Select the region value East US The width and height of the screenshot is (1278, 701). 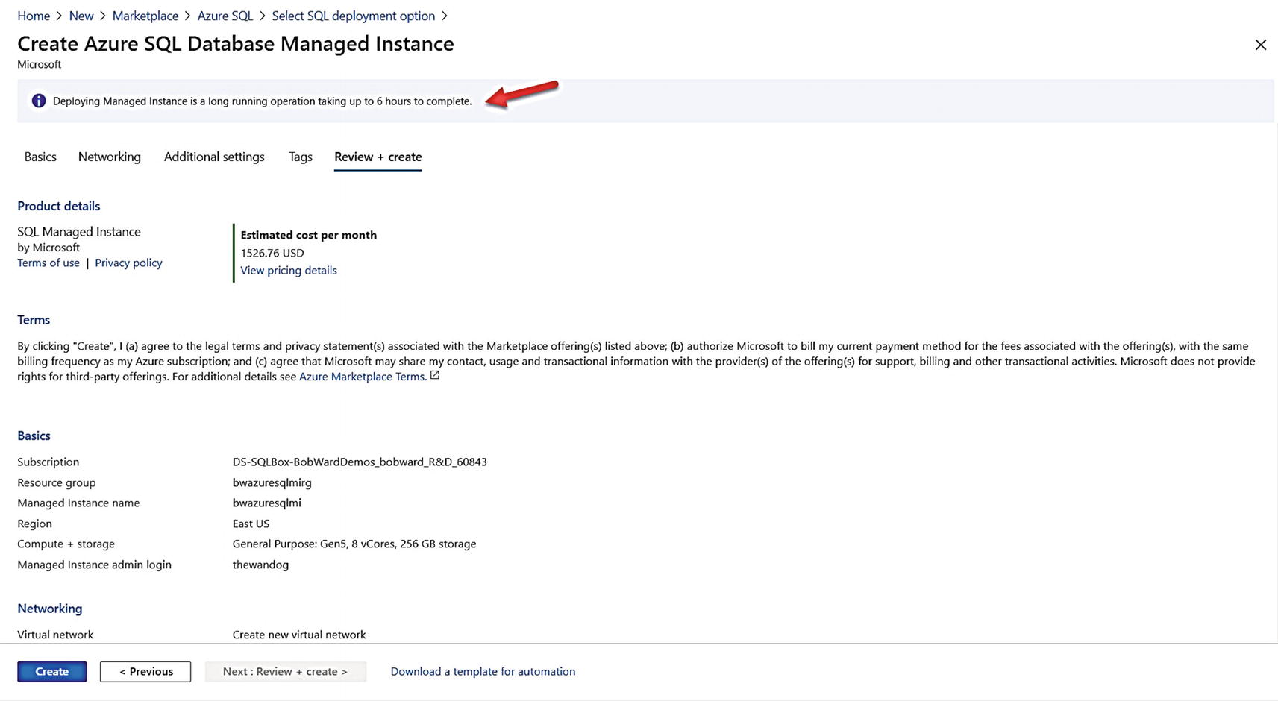point(251,524)
